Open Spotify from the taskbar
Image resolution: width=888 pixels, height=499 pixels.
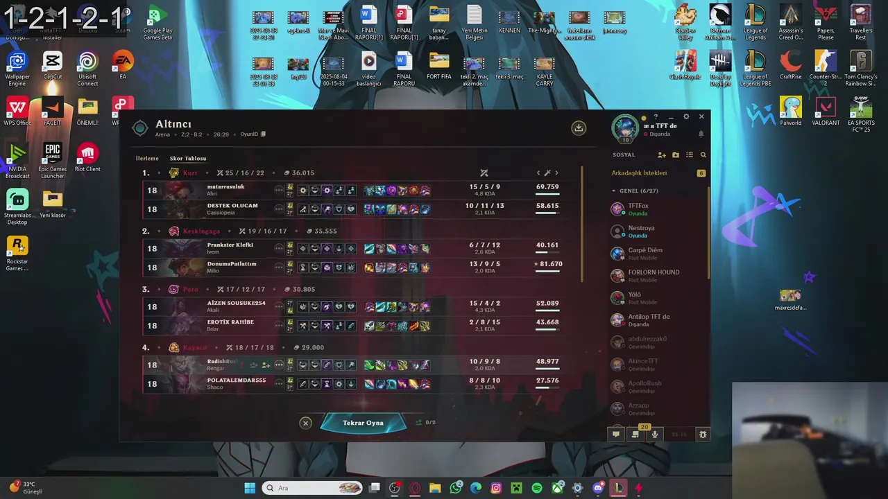click(537, 488)
